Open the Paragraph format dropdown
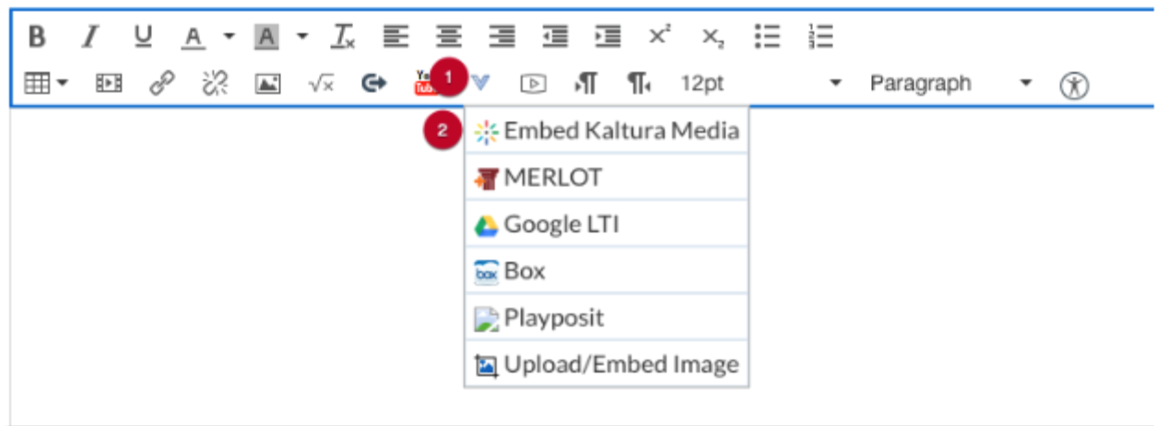 pos(1025,84)
